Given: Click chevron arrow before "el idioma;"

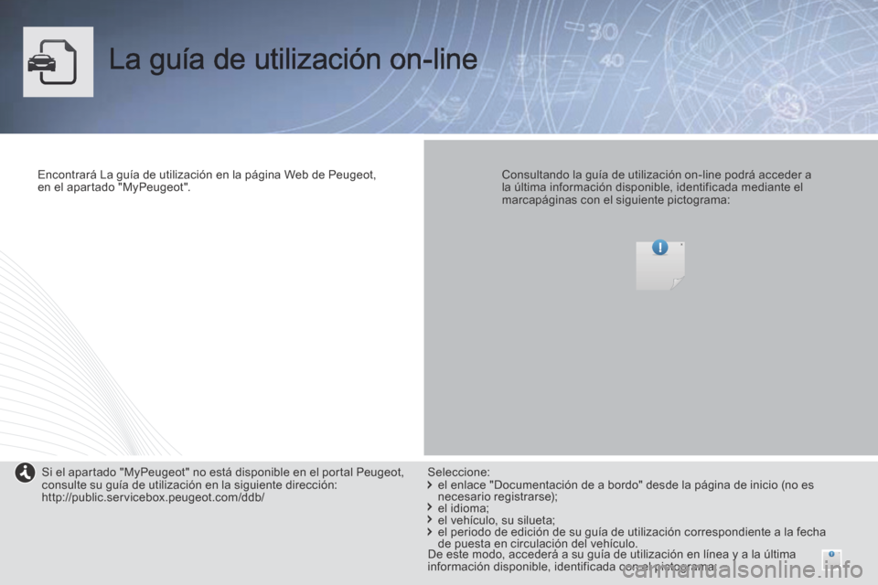Looking at the screenshot, I should pos(430,507).
